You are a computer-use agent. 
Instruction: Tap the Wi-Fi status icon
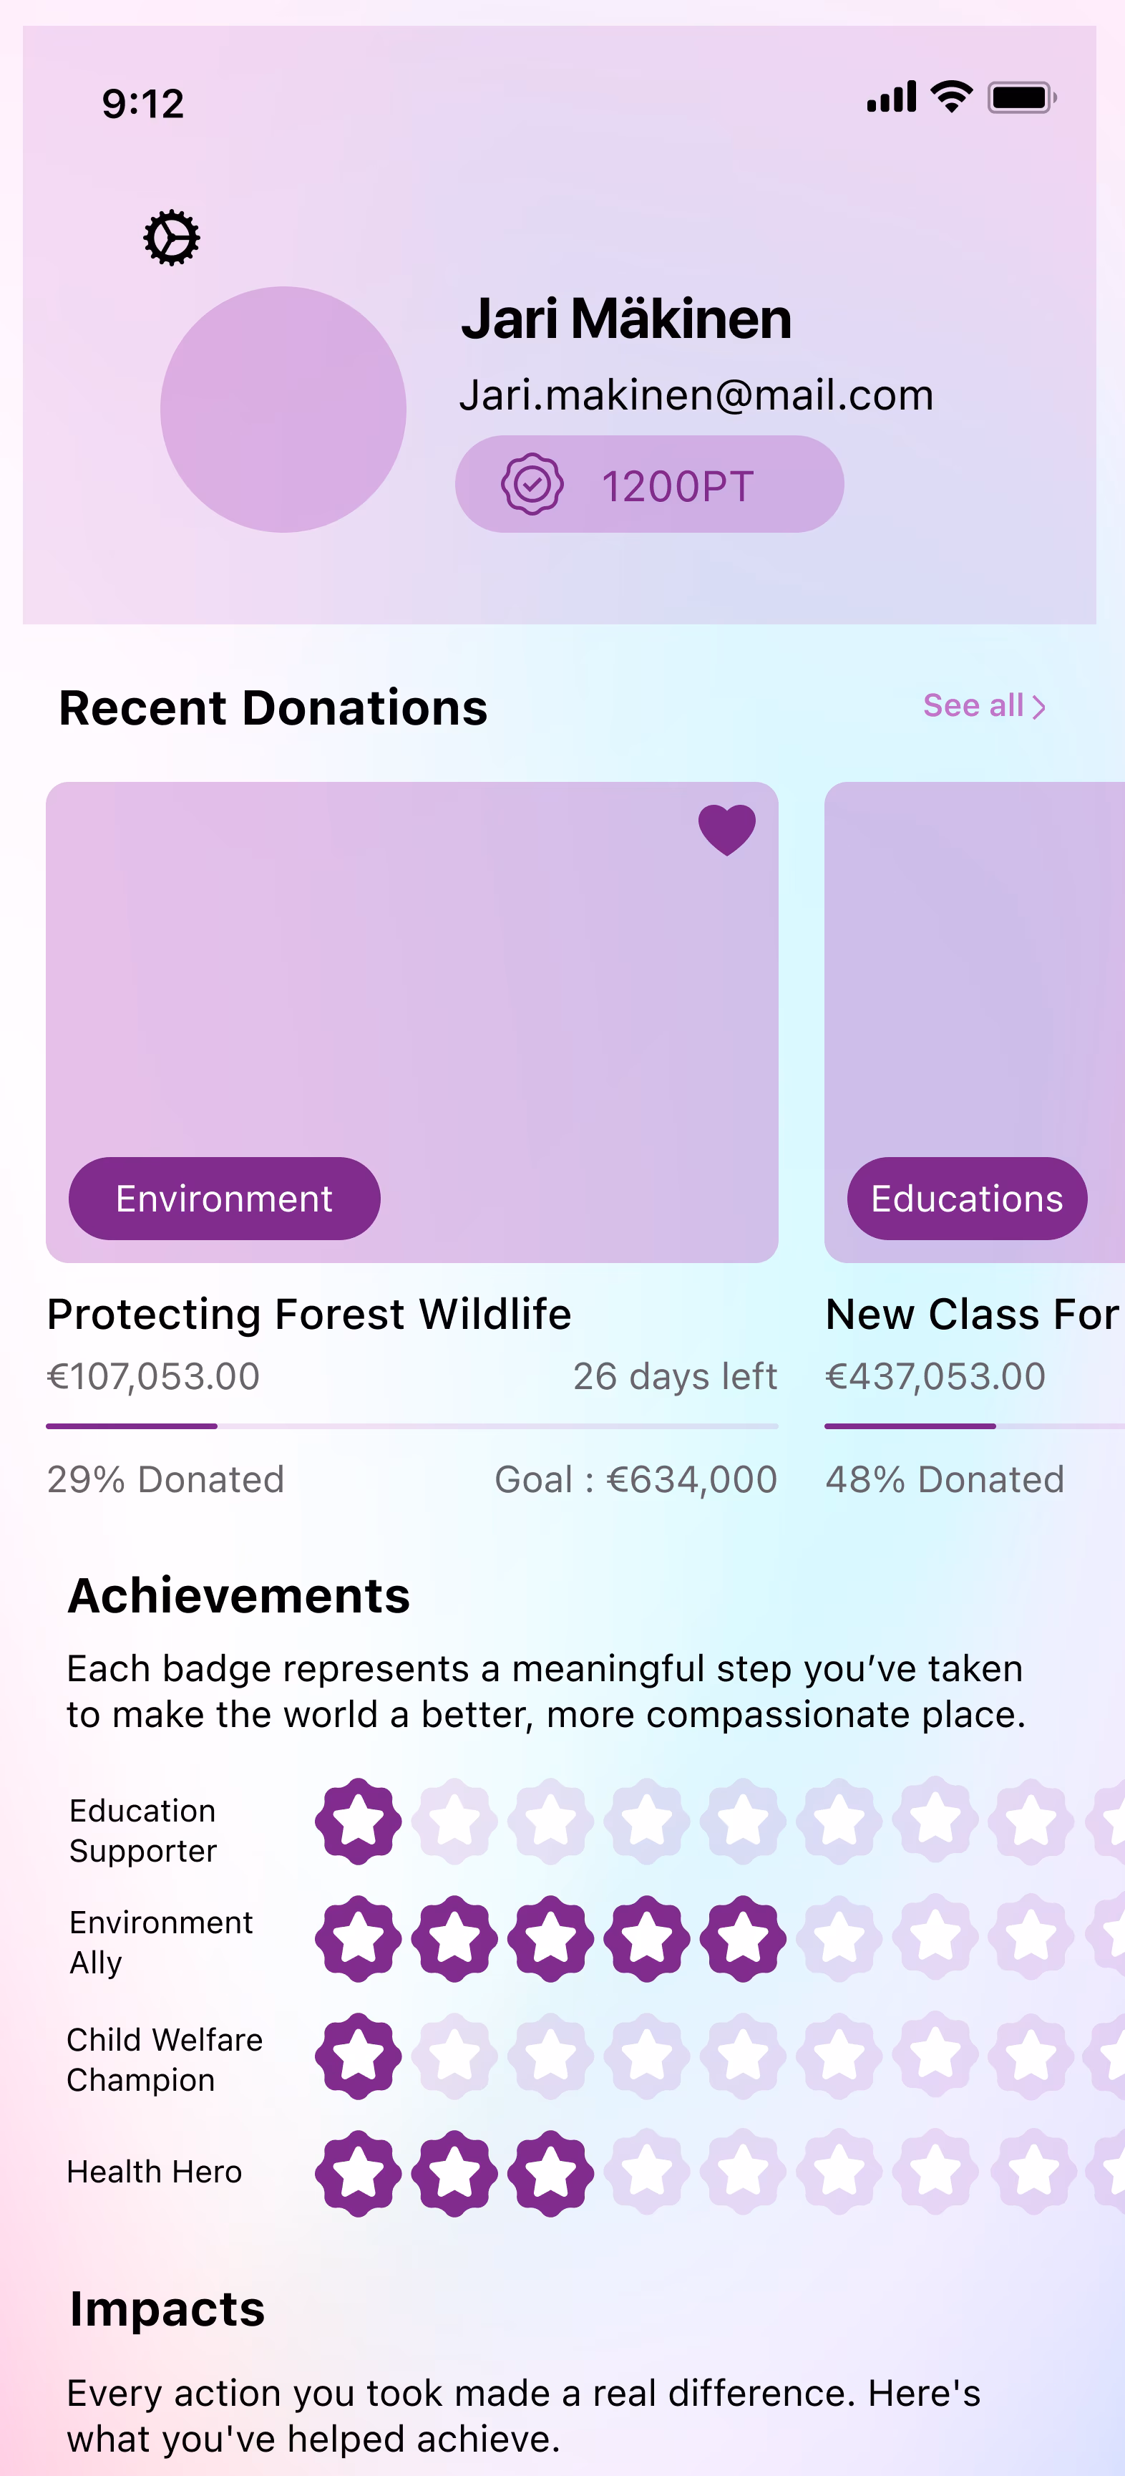tap(952, 97)
